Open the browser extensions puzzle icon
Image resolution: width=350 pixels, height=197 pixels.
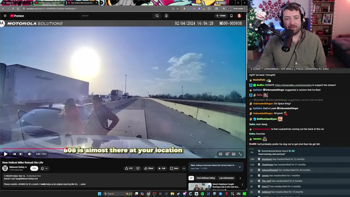click(209, 8)
